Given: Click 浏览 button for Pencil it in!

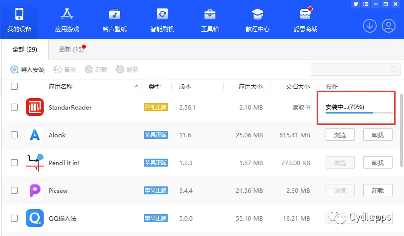Looking at the screenshot, I should pos(340,163).
